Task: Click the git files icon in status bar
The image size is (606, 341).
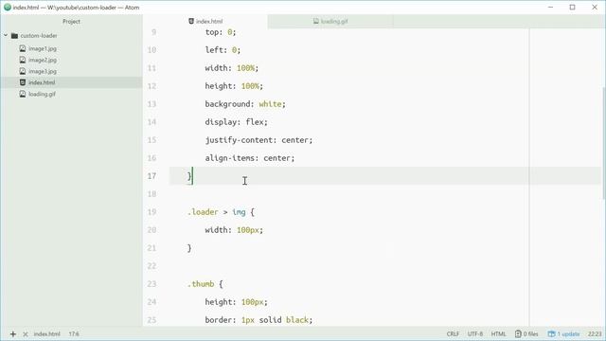Action: tap(518, 334)
